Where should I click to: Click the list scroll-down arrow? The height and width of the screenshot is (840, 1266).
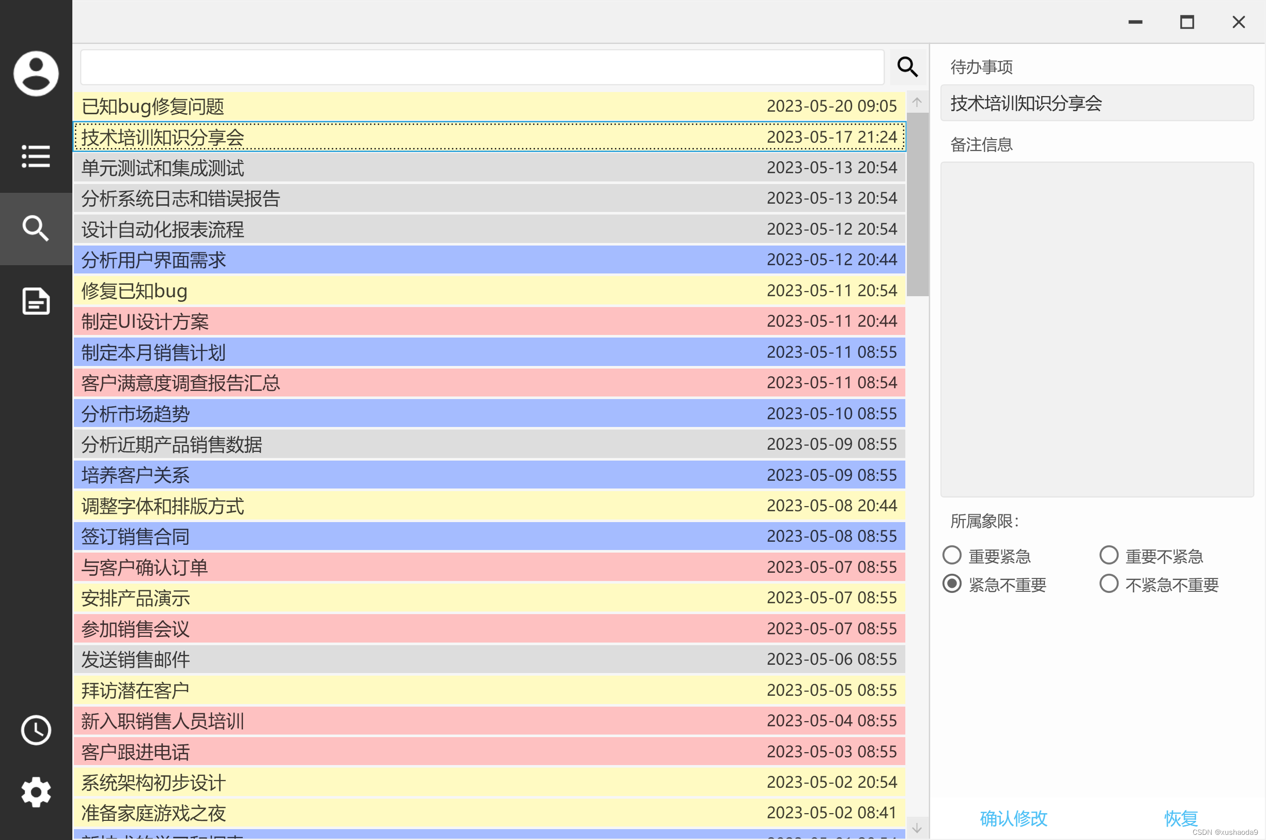[x=917, y=828]
